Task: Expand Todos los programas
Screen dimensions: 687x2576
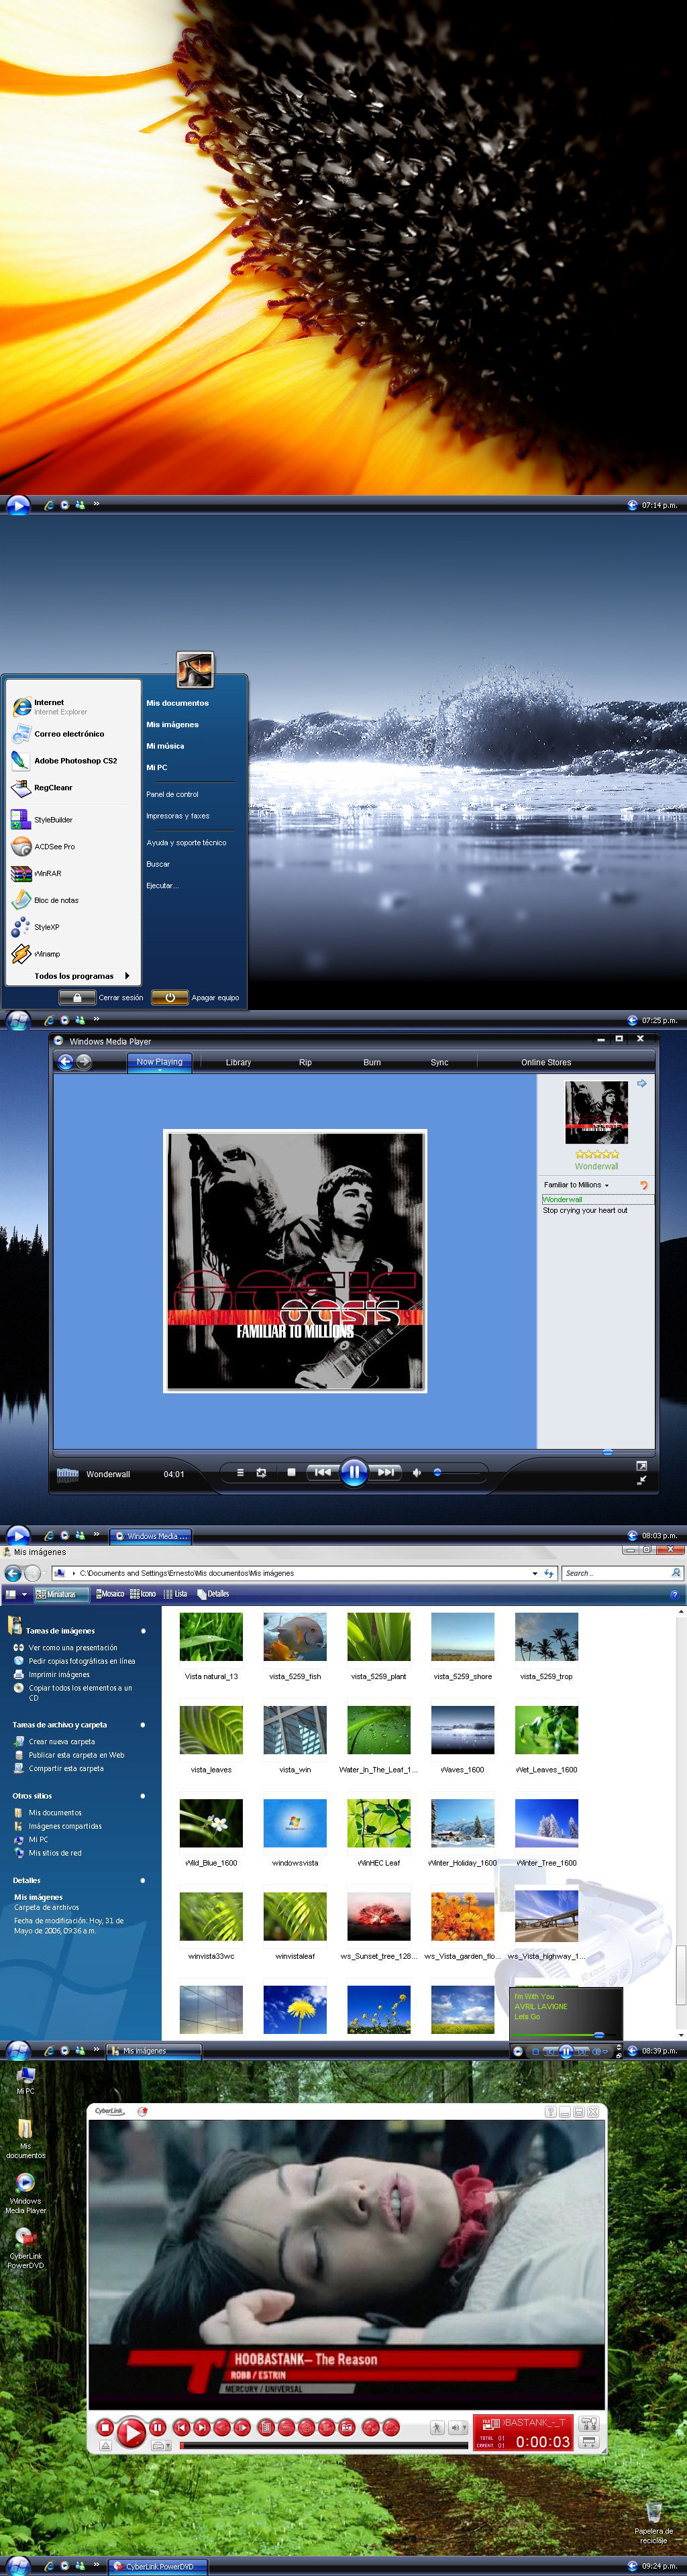Action: [x=82, y=976]
